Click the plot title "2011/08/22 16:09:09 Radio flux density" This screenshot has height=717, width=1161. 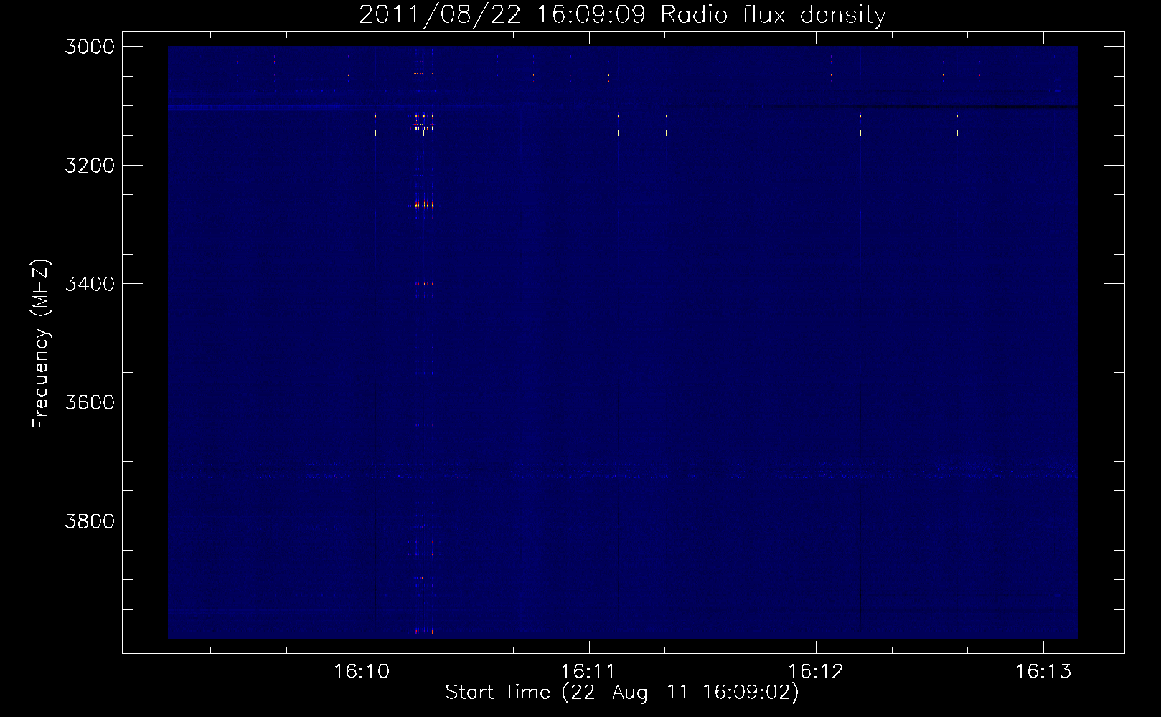pyautogui.click(x=622, y=15)
